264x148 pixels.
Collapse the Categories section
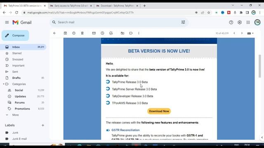pyautogui.click(x=4, y=84)
